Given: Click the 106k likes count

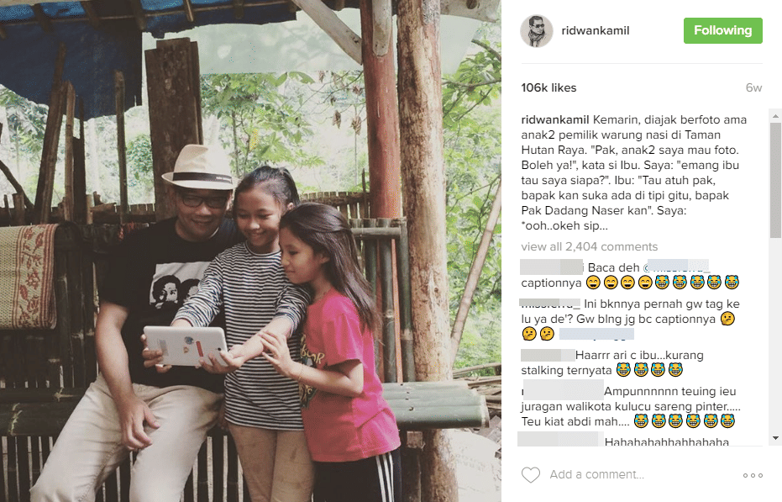Looking at the screenshot, I should [548, 88].
